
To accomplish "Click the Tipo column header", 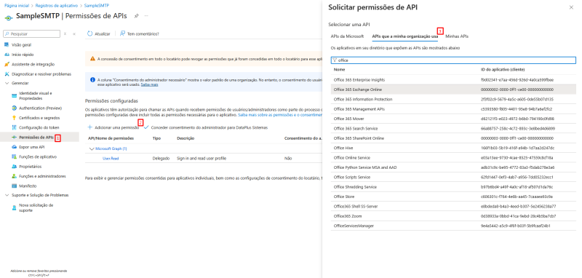I will click(x=156, y=138).
